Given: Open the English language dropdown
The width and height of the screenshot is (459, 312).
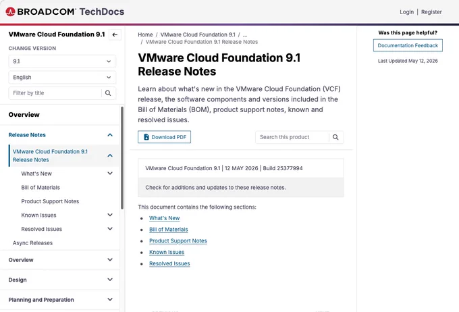Looking at the screenshot, I should point(62,78).
